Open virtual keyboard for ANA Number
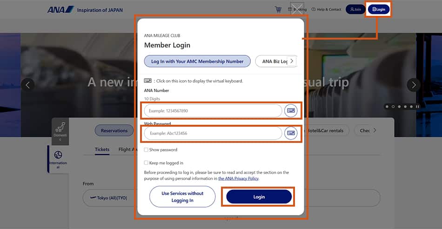The width and height of the screenshot is (442, 229). pyautogui.click(x=291, y=110)
